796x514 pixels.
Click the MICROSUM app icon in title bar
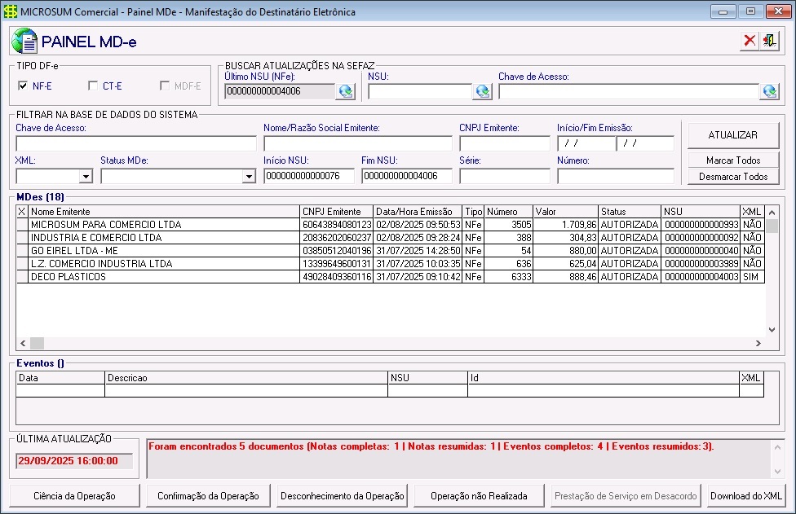tap(11, 11)
